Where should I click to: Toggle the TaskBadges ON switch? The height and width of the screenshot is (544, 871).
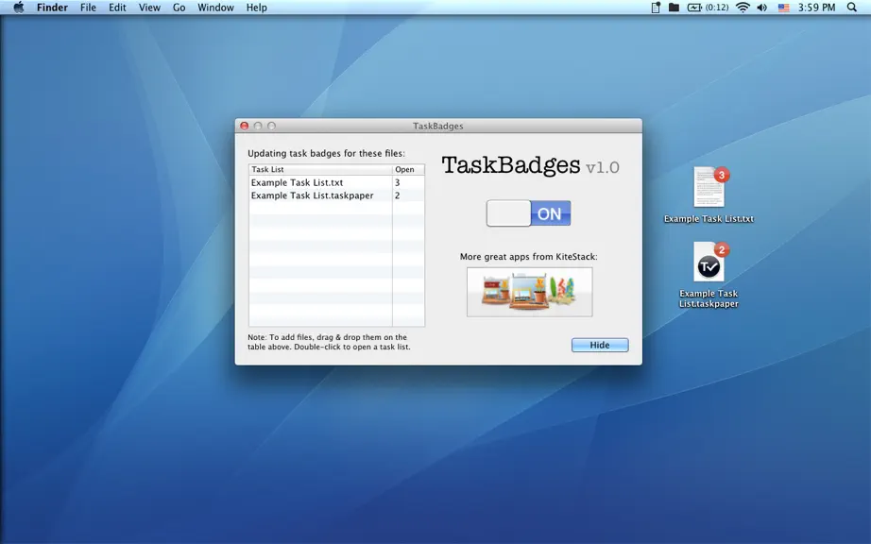[528, 213]
